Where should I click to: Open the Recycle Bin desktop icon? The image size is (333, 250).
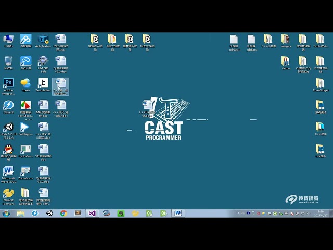pyautogui.click(x=8, y=61)
